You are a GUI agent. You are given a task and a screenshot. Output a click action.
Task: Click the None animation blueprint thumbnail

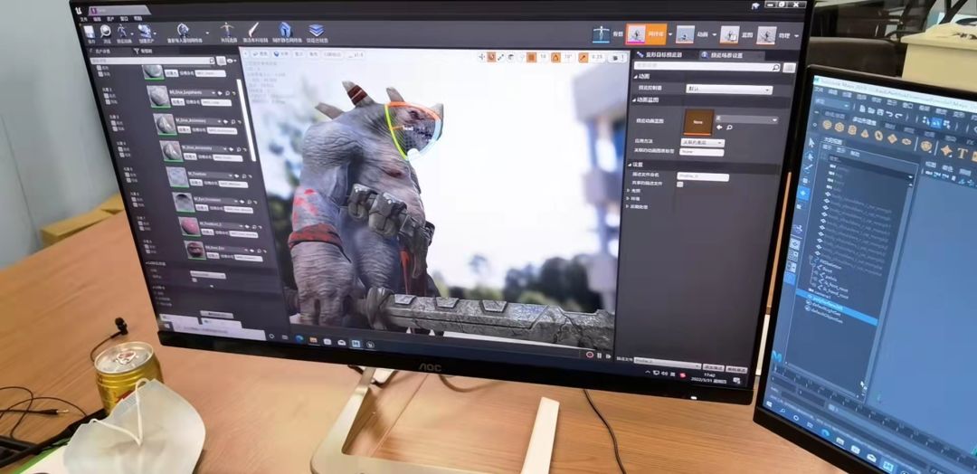pyautogui.click(x=697, y=122)
